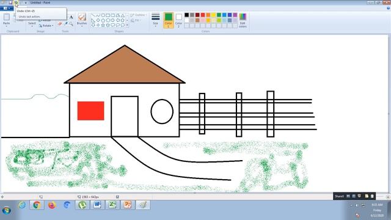Viewport: 391px width, 220px height.
Task: Expand the Shapes gallery with the More arrow
Action: click(127, 25)
